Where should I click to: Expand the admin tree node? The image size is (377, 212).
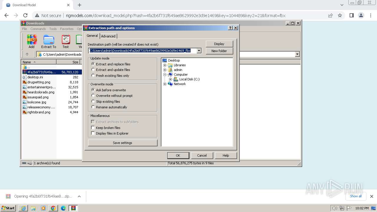(165, 70)
